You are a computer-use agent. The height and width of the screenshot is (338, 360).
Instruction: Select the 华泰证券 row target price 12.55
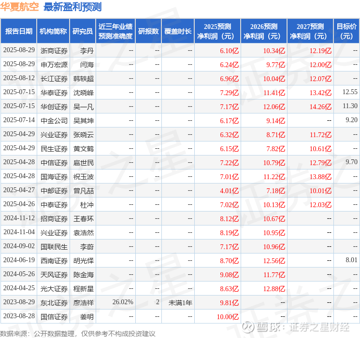point(350,92)
